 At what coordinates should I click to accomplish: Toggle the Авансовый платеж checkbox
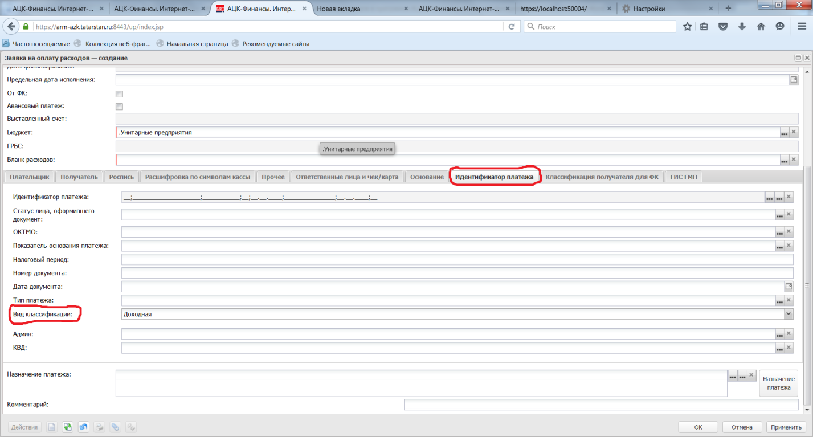(x=119, y=107)
